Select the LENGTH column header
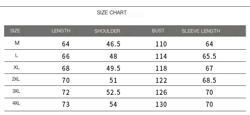 tap(61, 31)
